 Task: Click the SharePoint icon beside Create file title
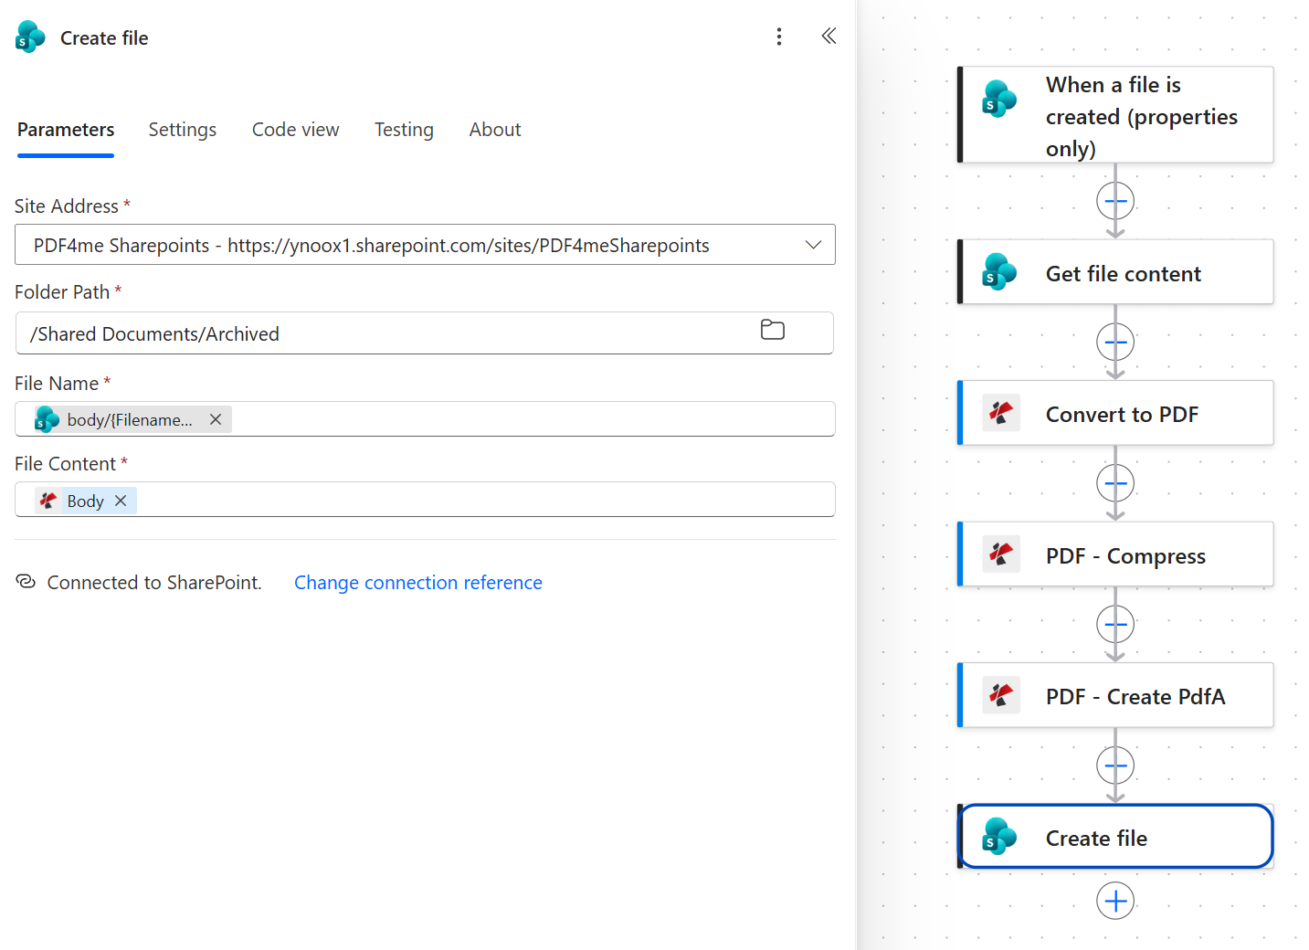point(30,37)
